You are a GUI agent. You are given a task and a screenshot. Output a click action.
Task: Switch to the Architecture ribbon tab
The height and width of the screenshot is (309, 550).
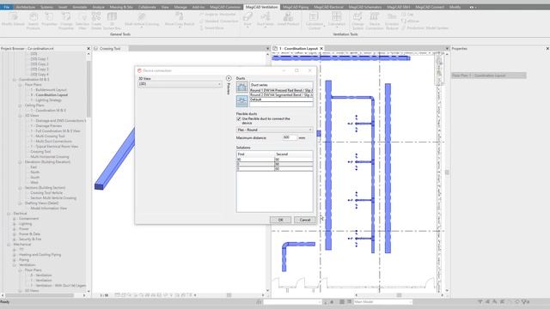click(25, 7)
